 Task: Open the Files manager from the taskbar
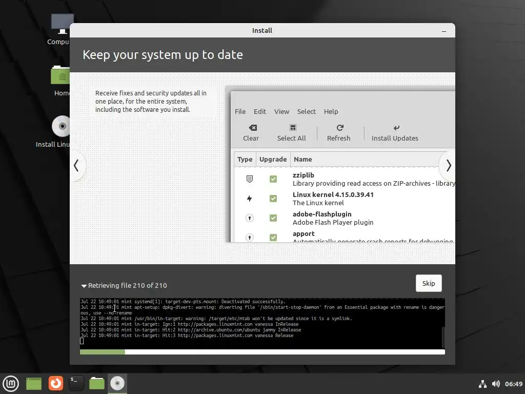point(97,383)
